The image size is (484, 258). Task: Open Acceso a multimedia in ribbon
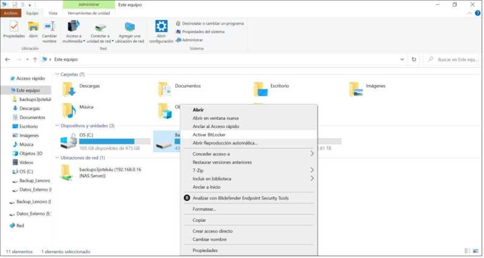[x=73, y=32]
